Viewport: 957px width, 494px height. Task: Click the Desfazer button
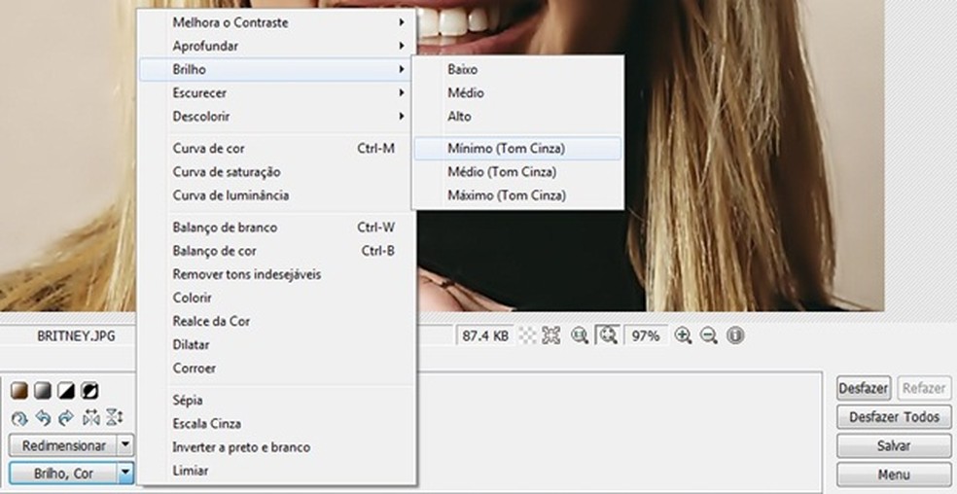click(x=863, y=388)
